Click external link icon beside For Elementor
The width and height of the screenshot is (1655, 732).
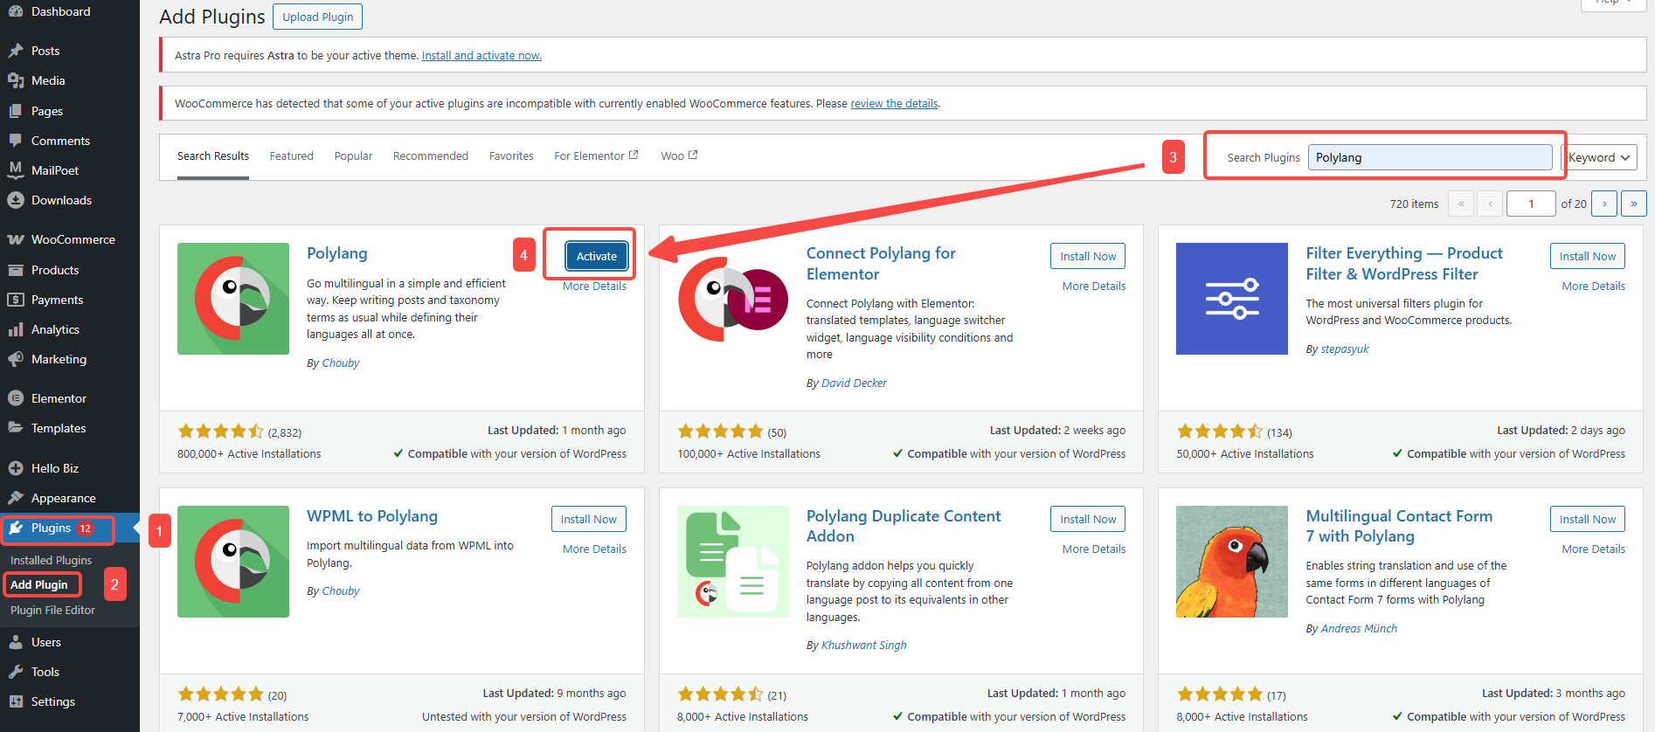634,155
